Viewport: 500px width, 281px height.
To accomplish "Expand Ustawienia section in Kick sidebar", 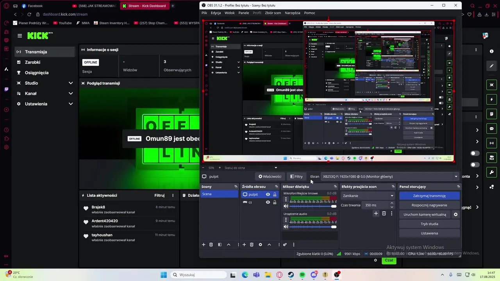I will click(71, 104).
